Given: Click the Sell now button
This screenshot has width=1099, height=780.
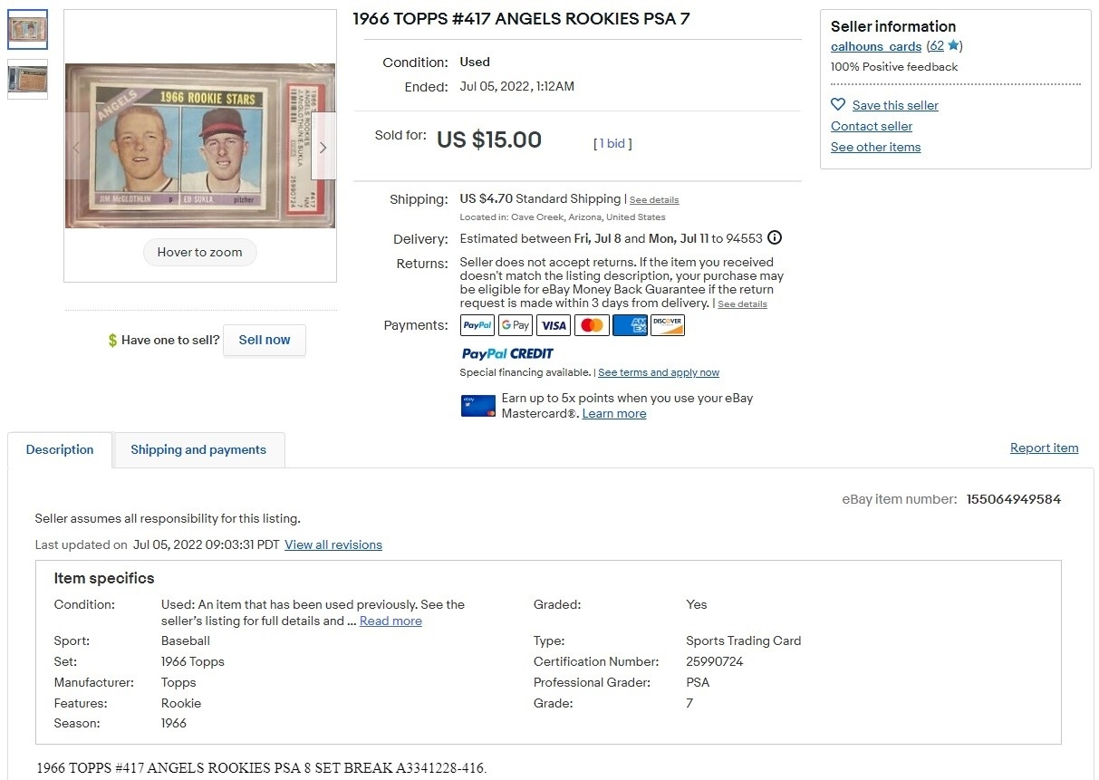Looking at the screenshot, I should (x=265, y=340).
